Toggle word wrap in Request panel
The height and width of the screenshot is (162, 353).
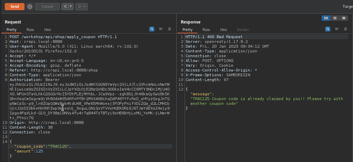tap(152, 29)
